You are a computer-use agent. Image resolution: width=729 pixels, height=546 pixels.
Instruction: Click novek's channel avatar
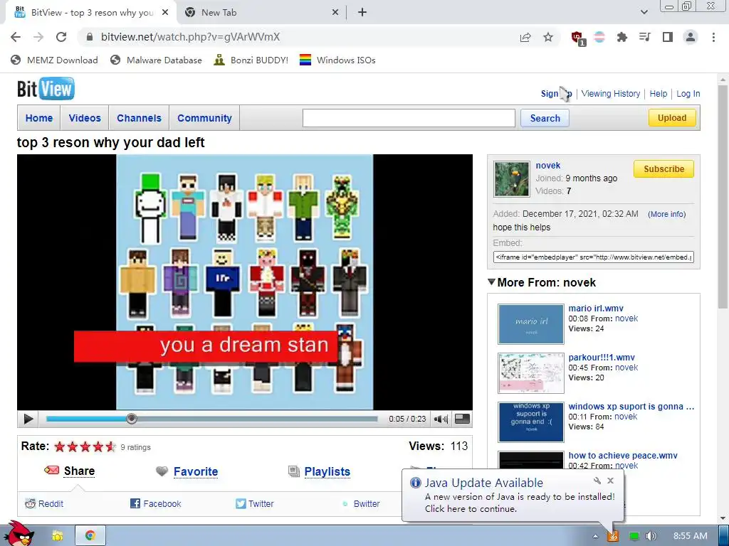tap(511, 179)
